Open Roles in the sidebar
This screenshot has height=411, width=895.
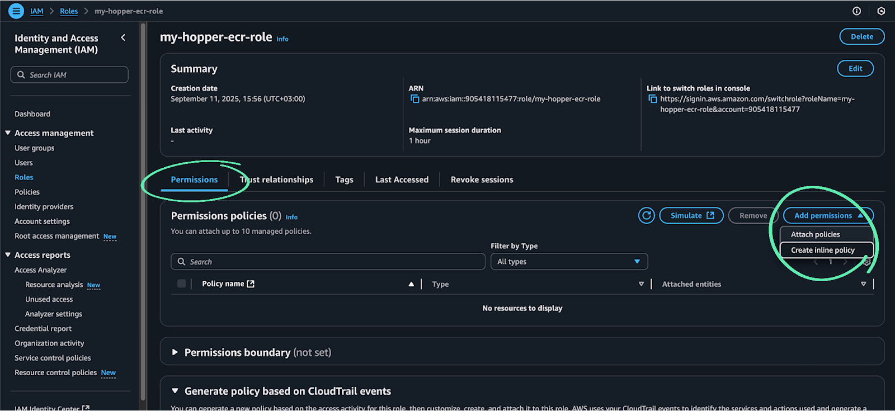tap(24, 177)
